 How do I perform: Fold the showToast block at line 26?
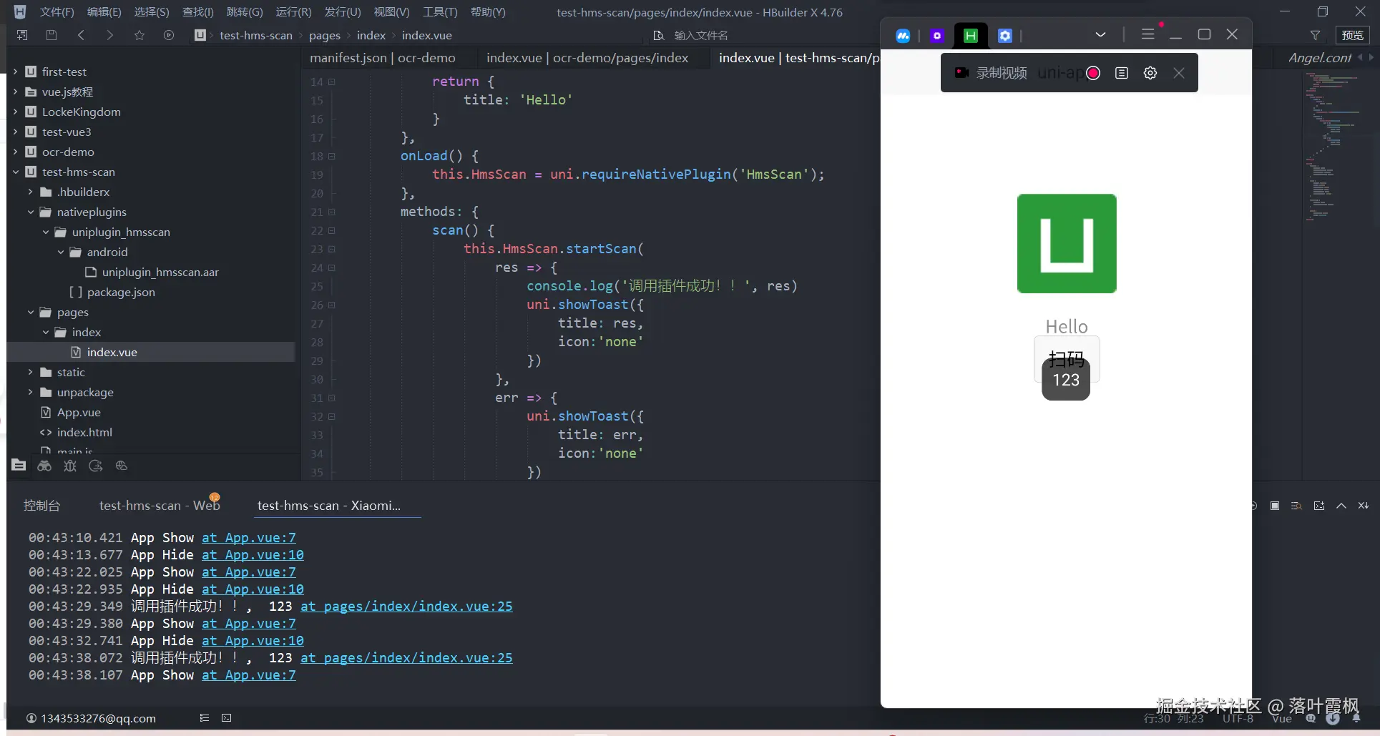pyautogui.click(x=332, y=305)
